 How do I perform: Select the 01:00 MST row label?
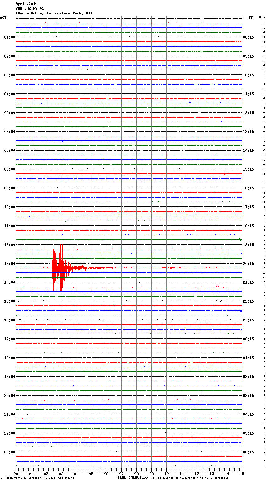click(10, 37)
